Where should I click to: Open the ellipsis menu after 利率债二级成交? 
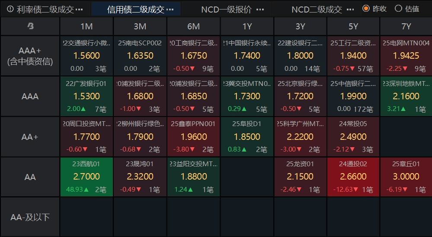(x=79, y=9)
